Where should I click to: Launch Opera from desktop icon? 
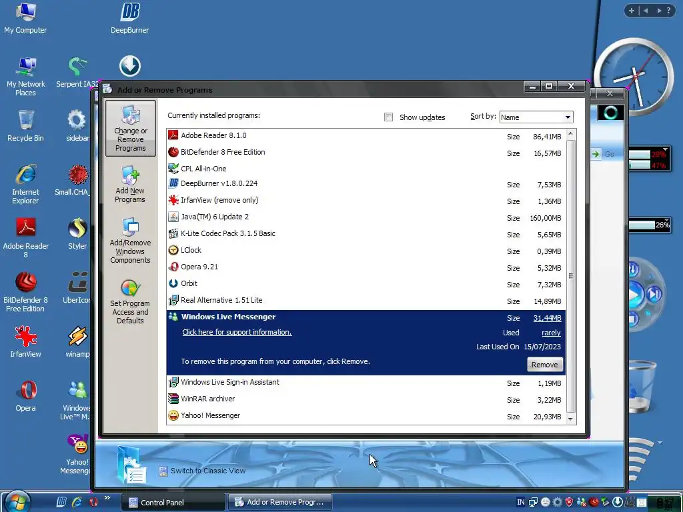(26, 396)
